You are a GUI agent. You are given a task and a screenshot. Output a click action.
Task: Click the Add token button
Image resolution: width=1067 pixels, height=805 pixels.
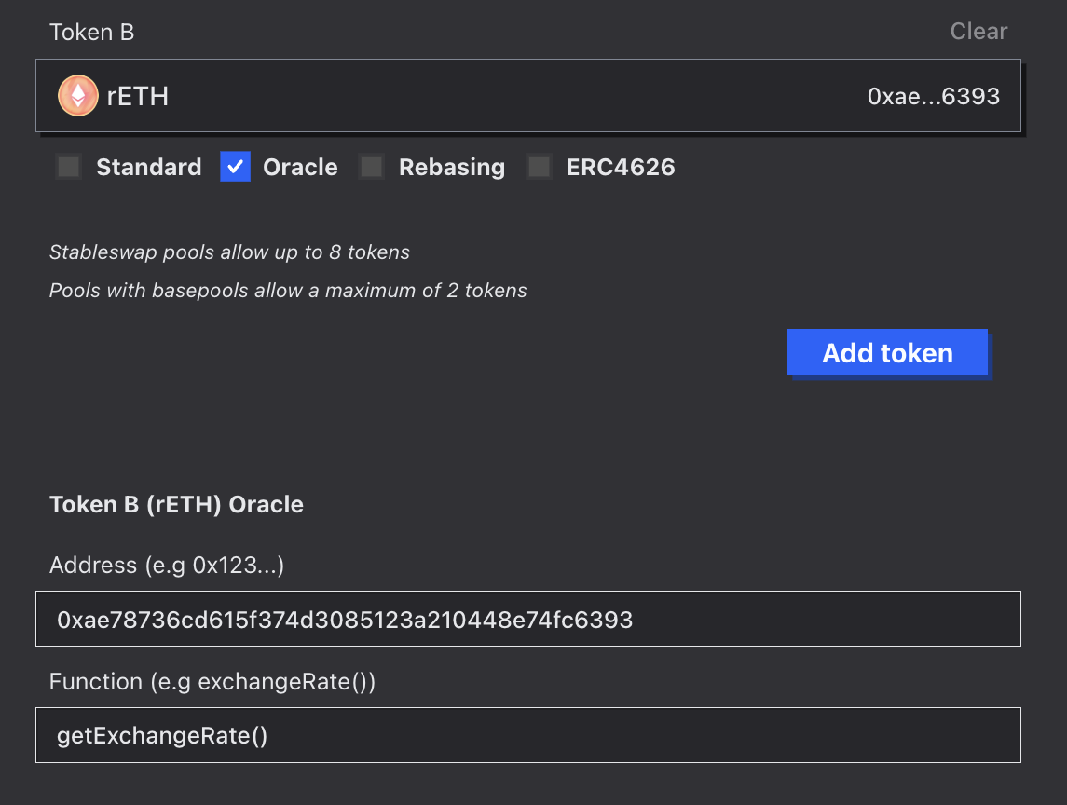tap(887, 352)
